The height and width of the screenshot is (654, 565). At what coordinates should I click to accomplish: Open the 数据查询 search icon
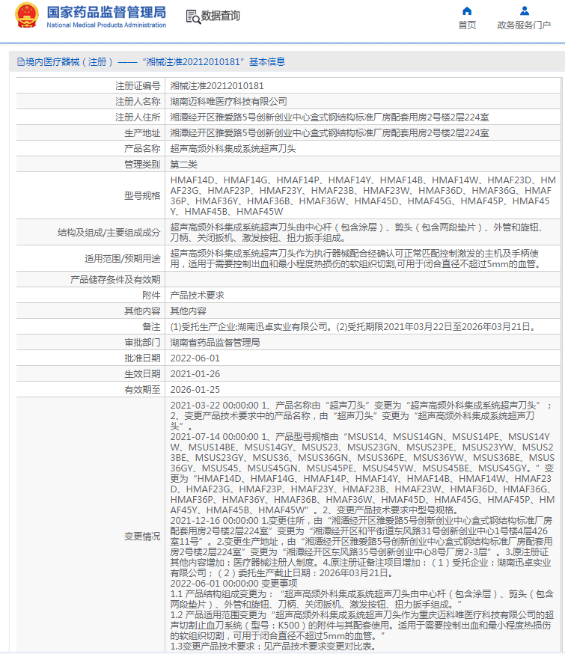193,16
